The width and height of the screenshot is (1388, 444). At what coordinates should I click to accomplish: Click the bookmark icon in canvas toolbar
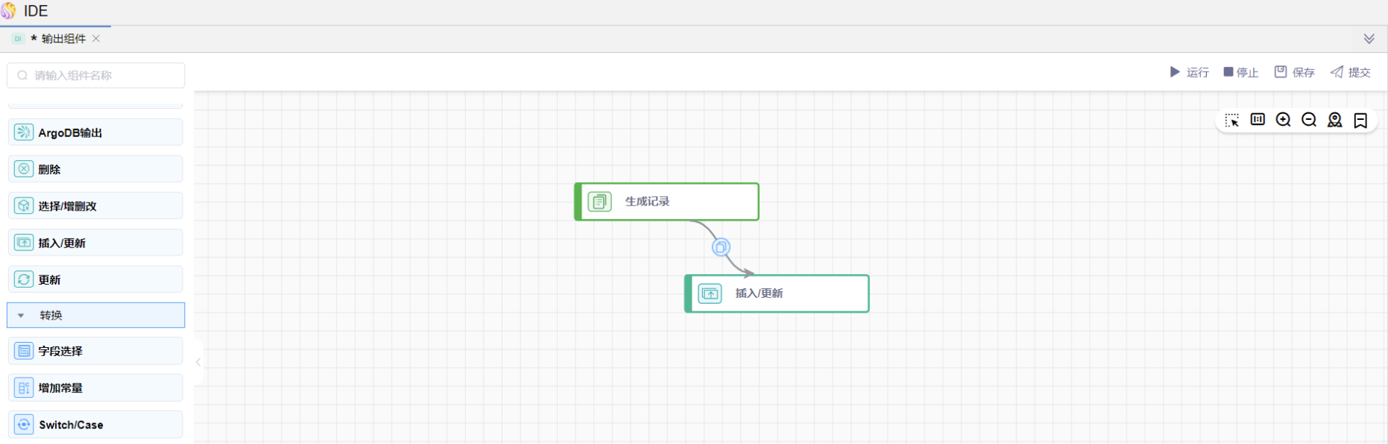[1360, 120]
